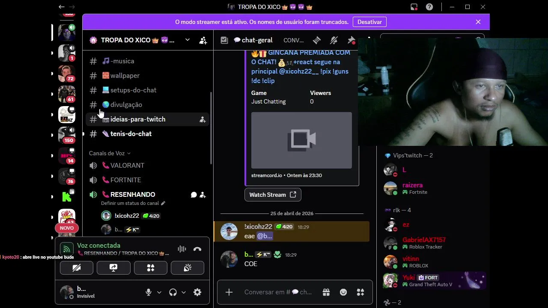Click the NOVO unread indicator pill
Screen dimensions: 548x308
coord(67,228)
